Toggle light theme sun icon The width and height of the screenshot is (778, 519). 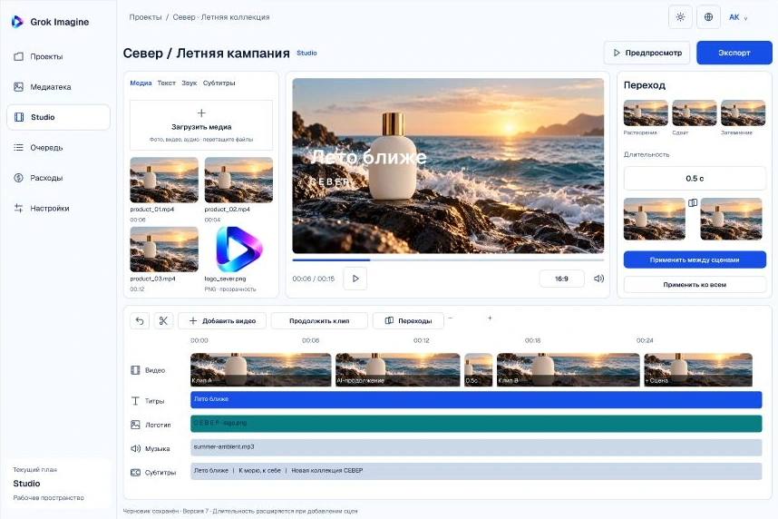[x=680, y=17]
